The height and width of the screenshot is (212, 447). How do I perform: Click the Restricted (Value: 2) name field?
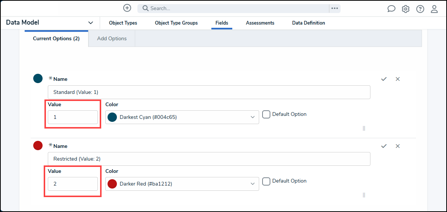click(x=209, y=159)
